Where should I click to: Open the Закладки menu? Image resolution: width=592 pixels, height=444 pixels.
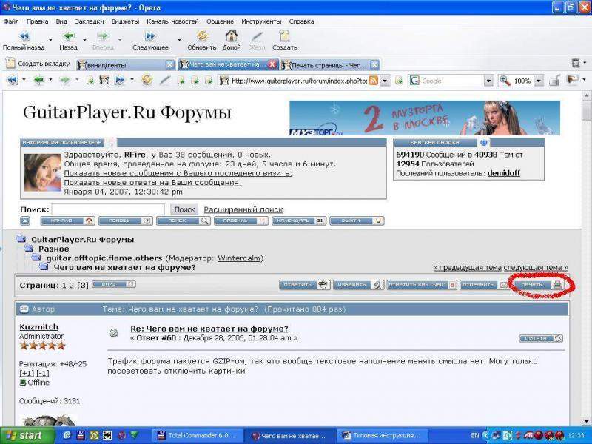click(x=89, y=21)
